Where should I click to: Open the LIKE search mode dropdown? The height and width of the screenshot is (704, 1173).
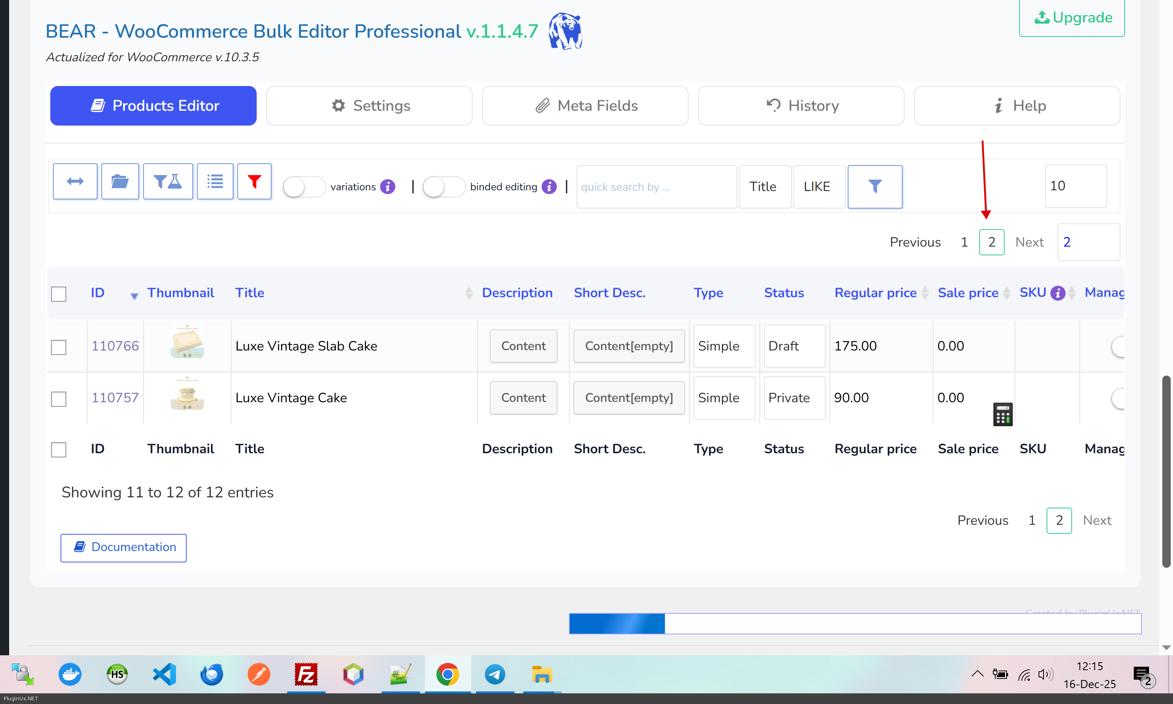coord(818,186)
